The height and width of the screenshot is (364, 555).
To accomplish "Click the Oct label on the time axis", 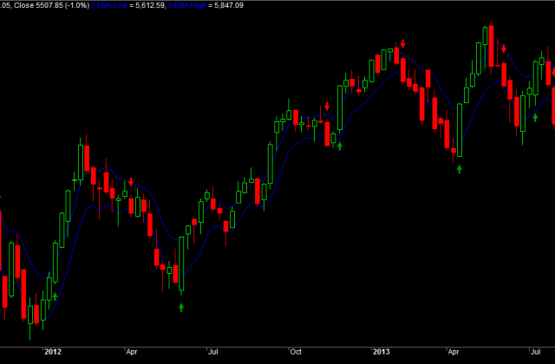I will point(296,352).
